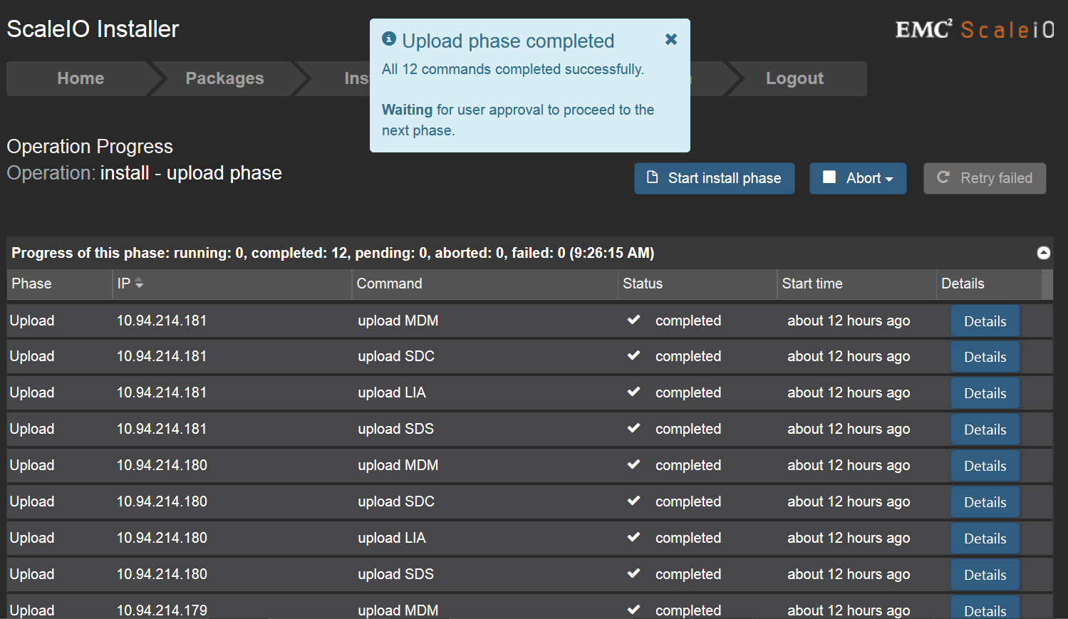Click the Command column header

point(389,284)
